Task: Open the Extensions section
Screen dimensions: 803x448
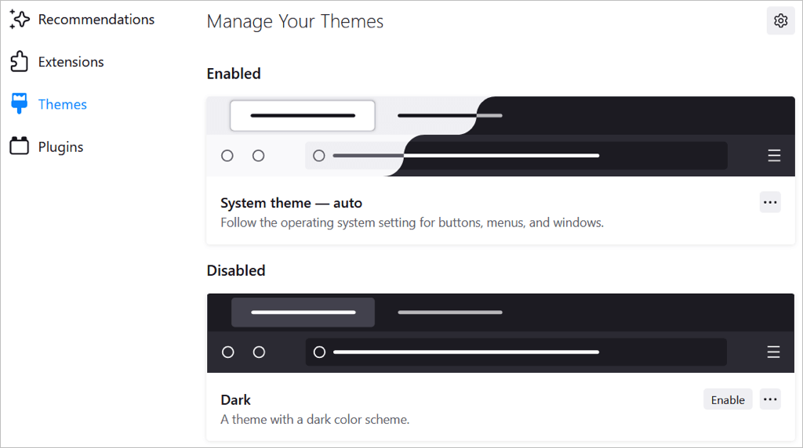Action: click(x=71, y=62)
